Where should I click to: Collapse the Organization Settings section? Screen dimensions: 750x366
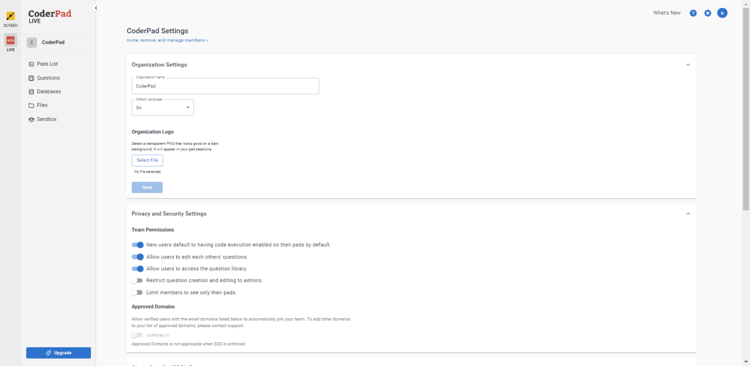[688, 64]
